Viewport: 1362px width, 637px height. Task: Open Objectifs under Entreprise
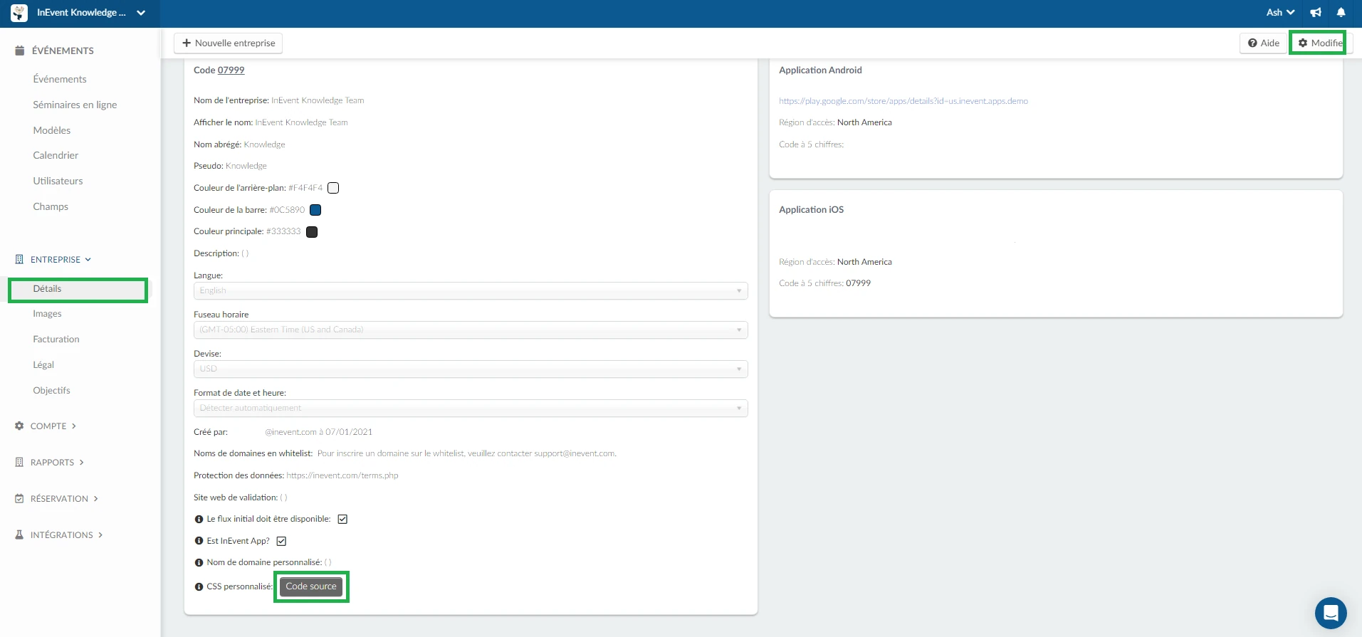[51, 391]
